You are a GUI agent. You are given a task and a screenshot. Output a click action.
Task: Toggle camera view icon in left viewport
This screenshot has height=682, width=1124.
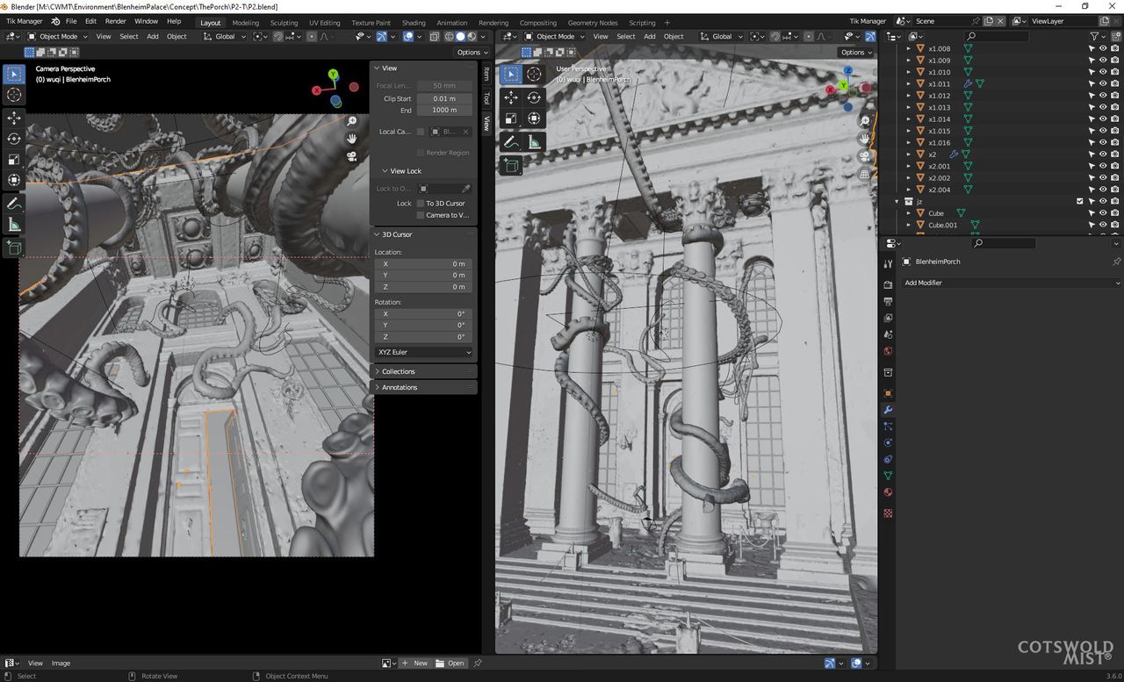(351, 156)
